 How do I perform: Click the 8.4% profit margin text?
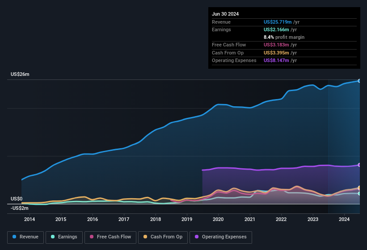[284, 37]
